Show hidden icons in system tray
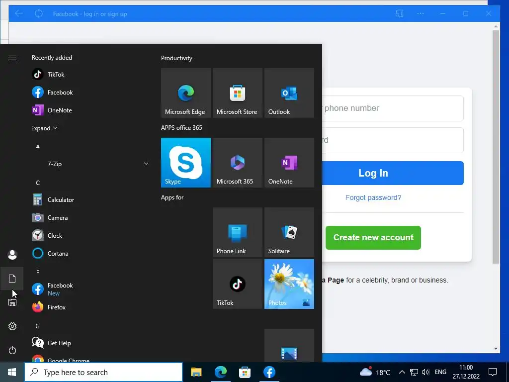The height and width of the screenshot is (382, 509). 402,372
